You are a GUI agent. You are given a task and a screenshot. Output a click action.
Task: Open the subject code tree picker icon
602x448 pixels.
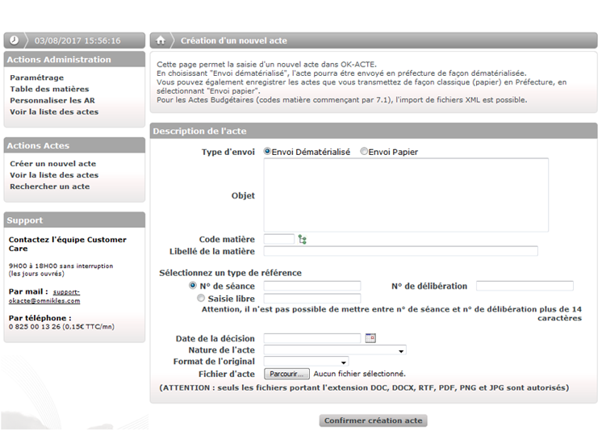click(x=303, y=240)
